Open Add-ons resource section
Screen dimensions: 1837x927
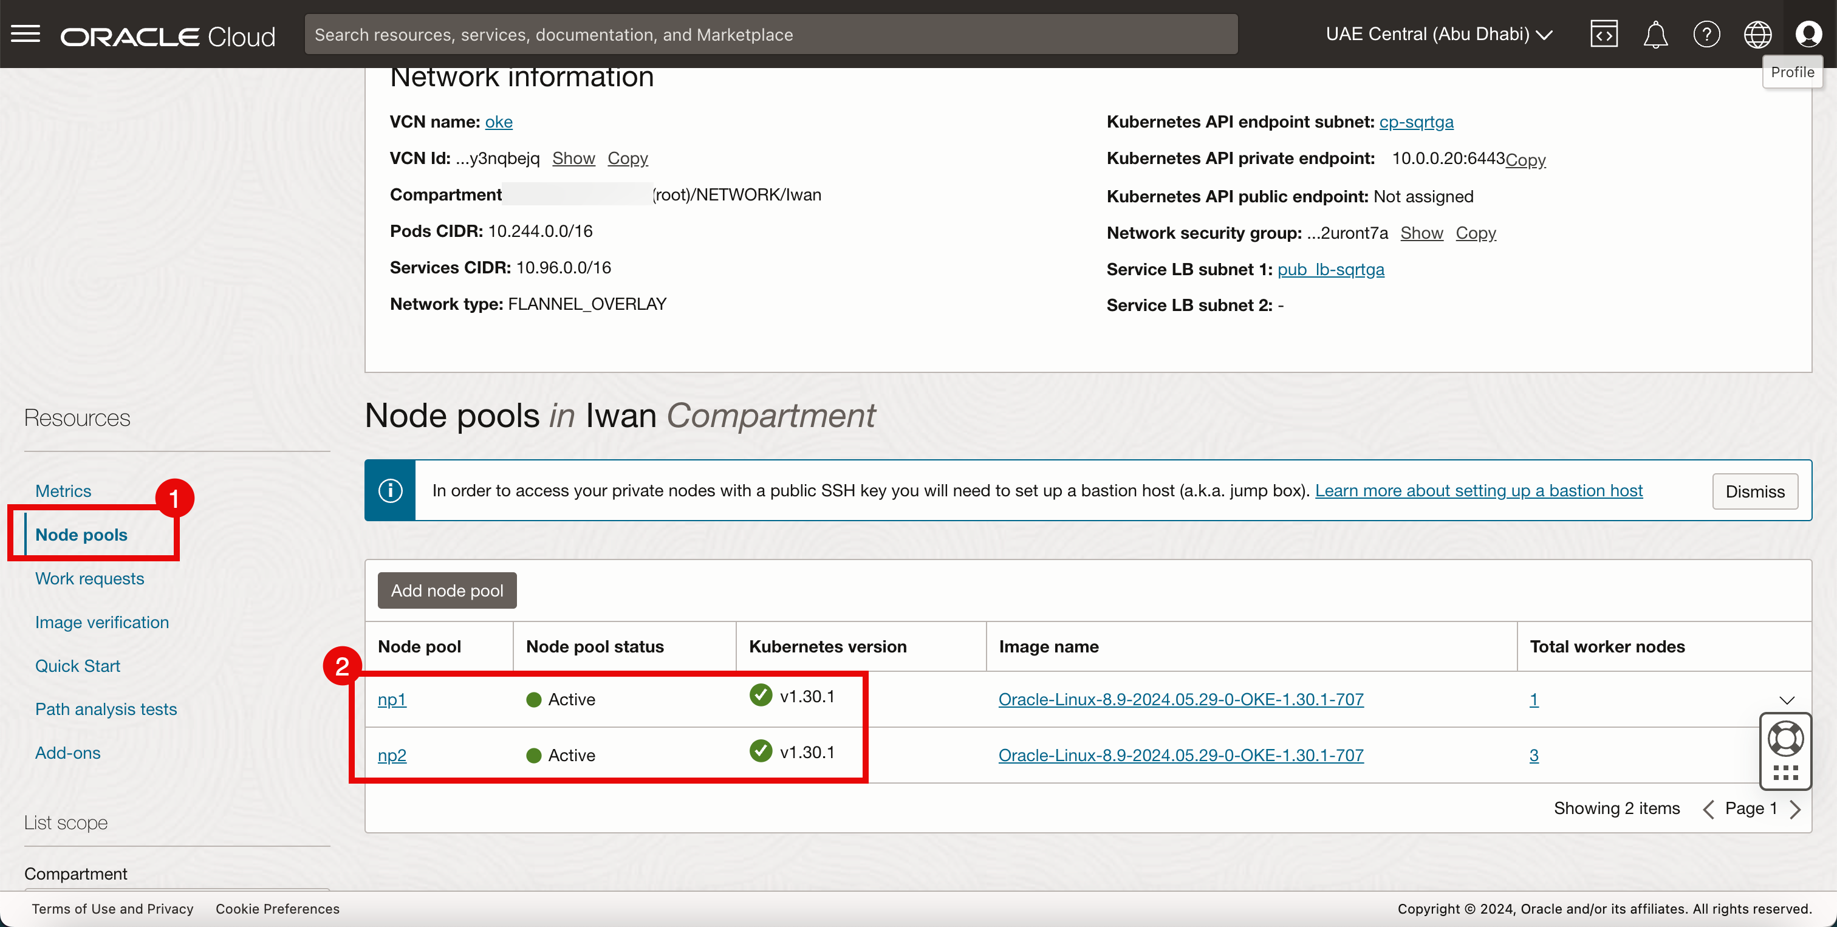pyautogui.click(x=68, y=752)
